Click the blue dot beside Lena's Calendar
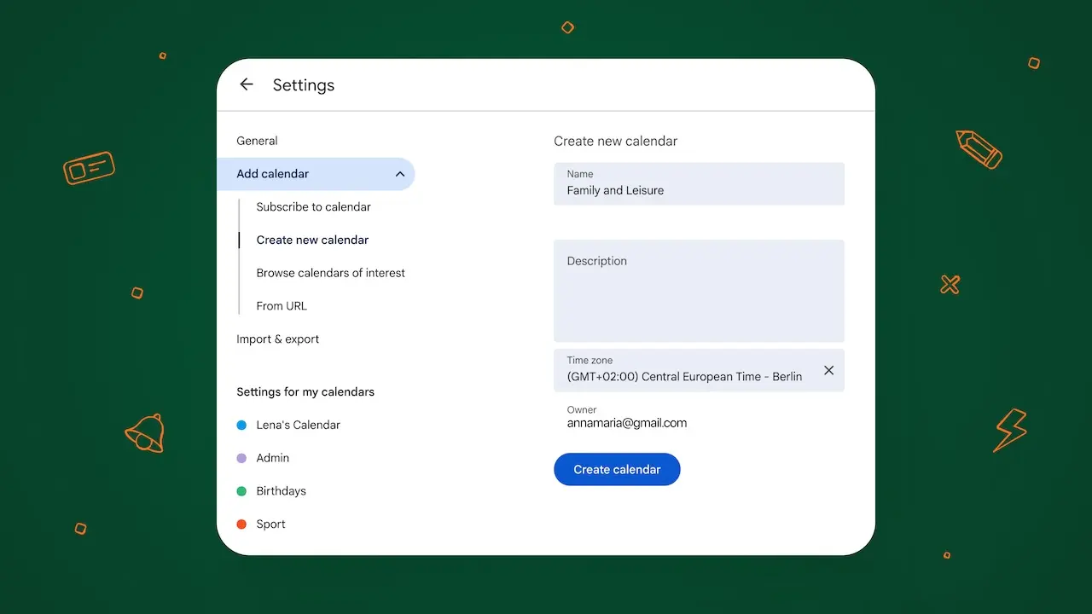 point(241,425)
